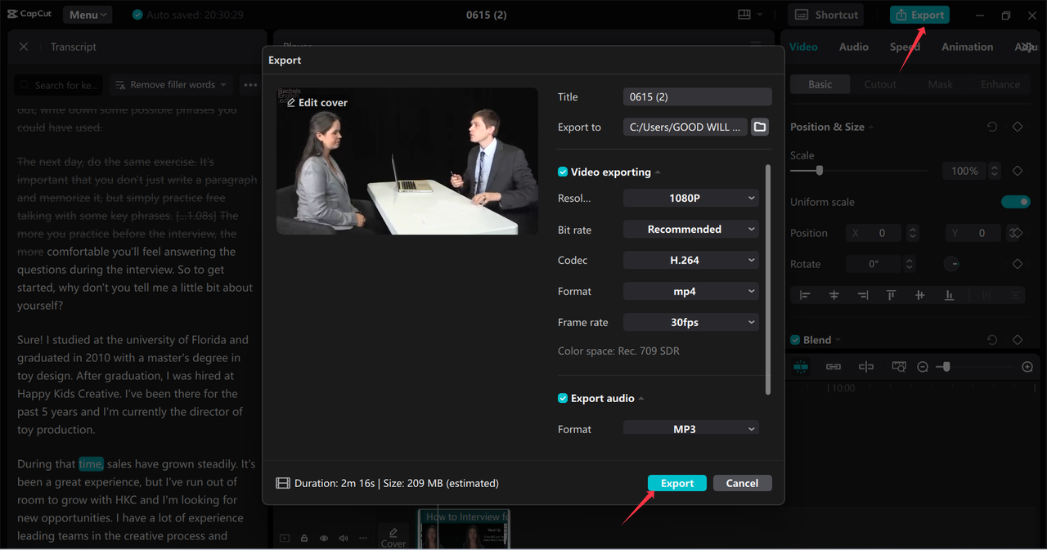
Task: Select the Video tab in inspector
Action: tap(803, 47)
